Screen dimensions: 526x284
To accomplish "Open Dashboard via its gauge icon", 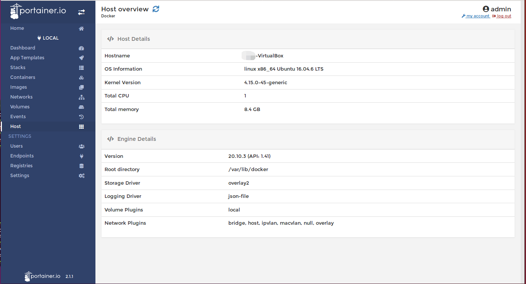I will pos(81,48).
